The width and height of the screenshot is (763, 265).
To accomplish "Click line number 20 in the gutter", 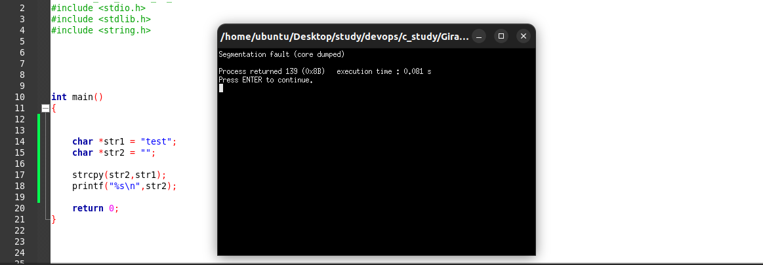I will tap(20, 208).
